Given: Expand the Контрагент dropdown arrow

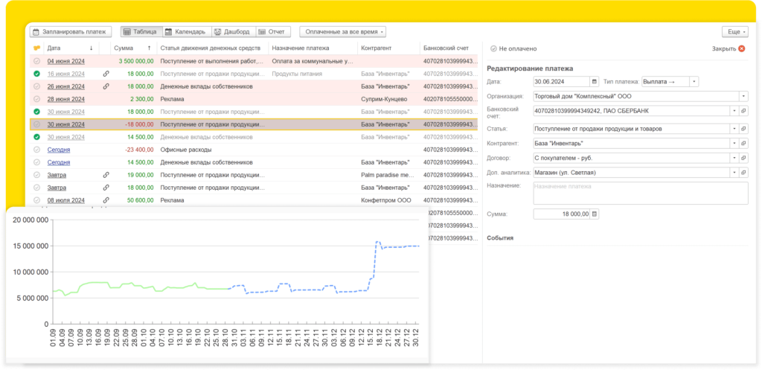Looking at the screenshot, I should pyautogui.click(x=734, y=144).
